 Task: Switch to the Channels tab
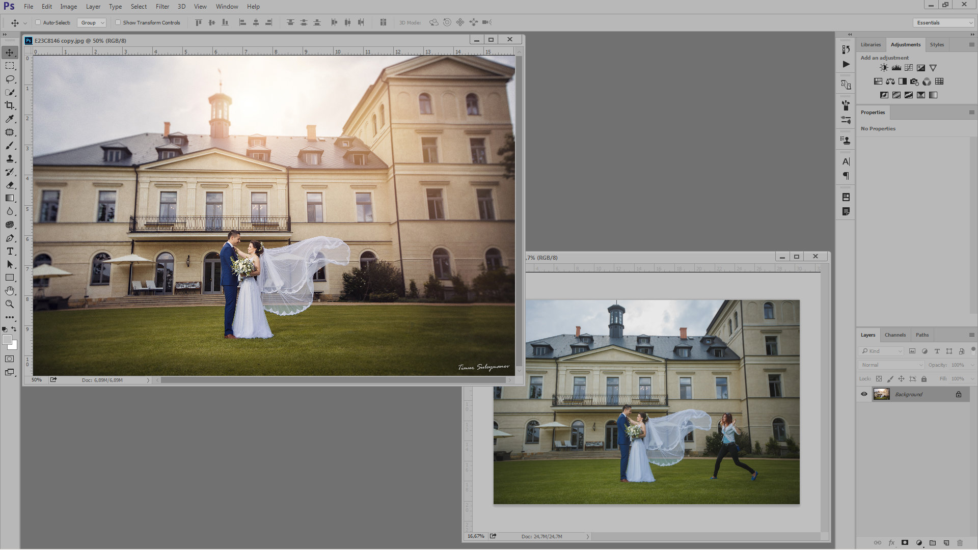tap(895, 335)
